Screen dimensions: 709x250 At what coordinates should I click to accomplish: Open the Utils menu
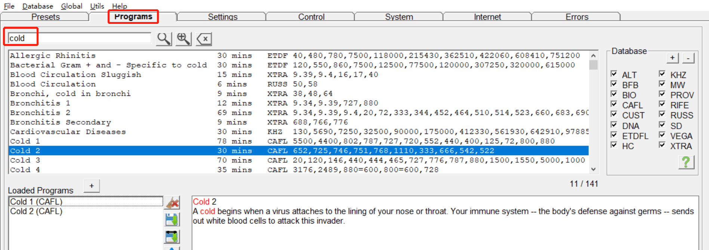click(97, 6)
